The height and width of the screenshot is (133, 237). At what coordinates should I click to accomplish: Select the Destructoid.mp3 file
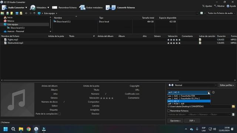pos(15,43)
